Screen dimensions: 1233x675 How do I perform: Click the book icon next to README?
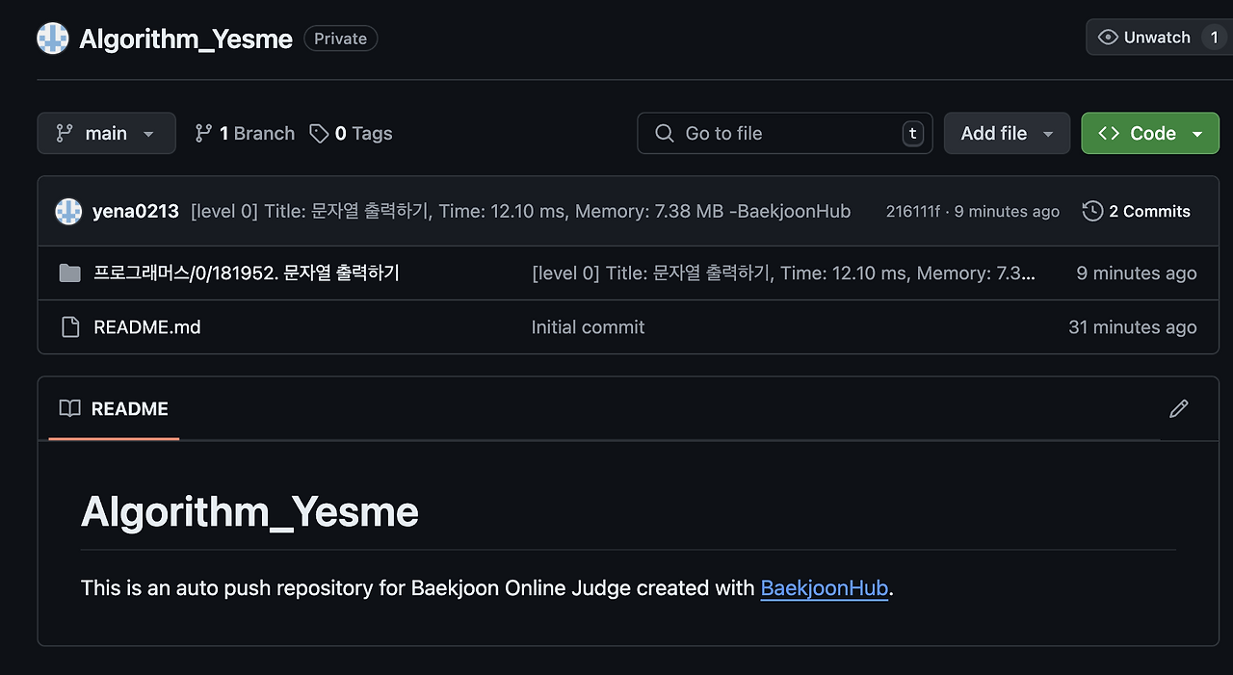coord(68,408)
